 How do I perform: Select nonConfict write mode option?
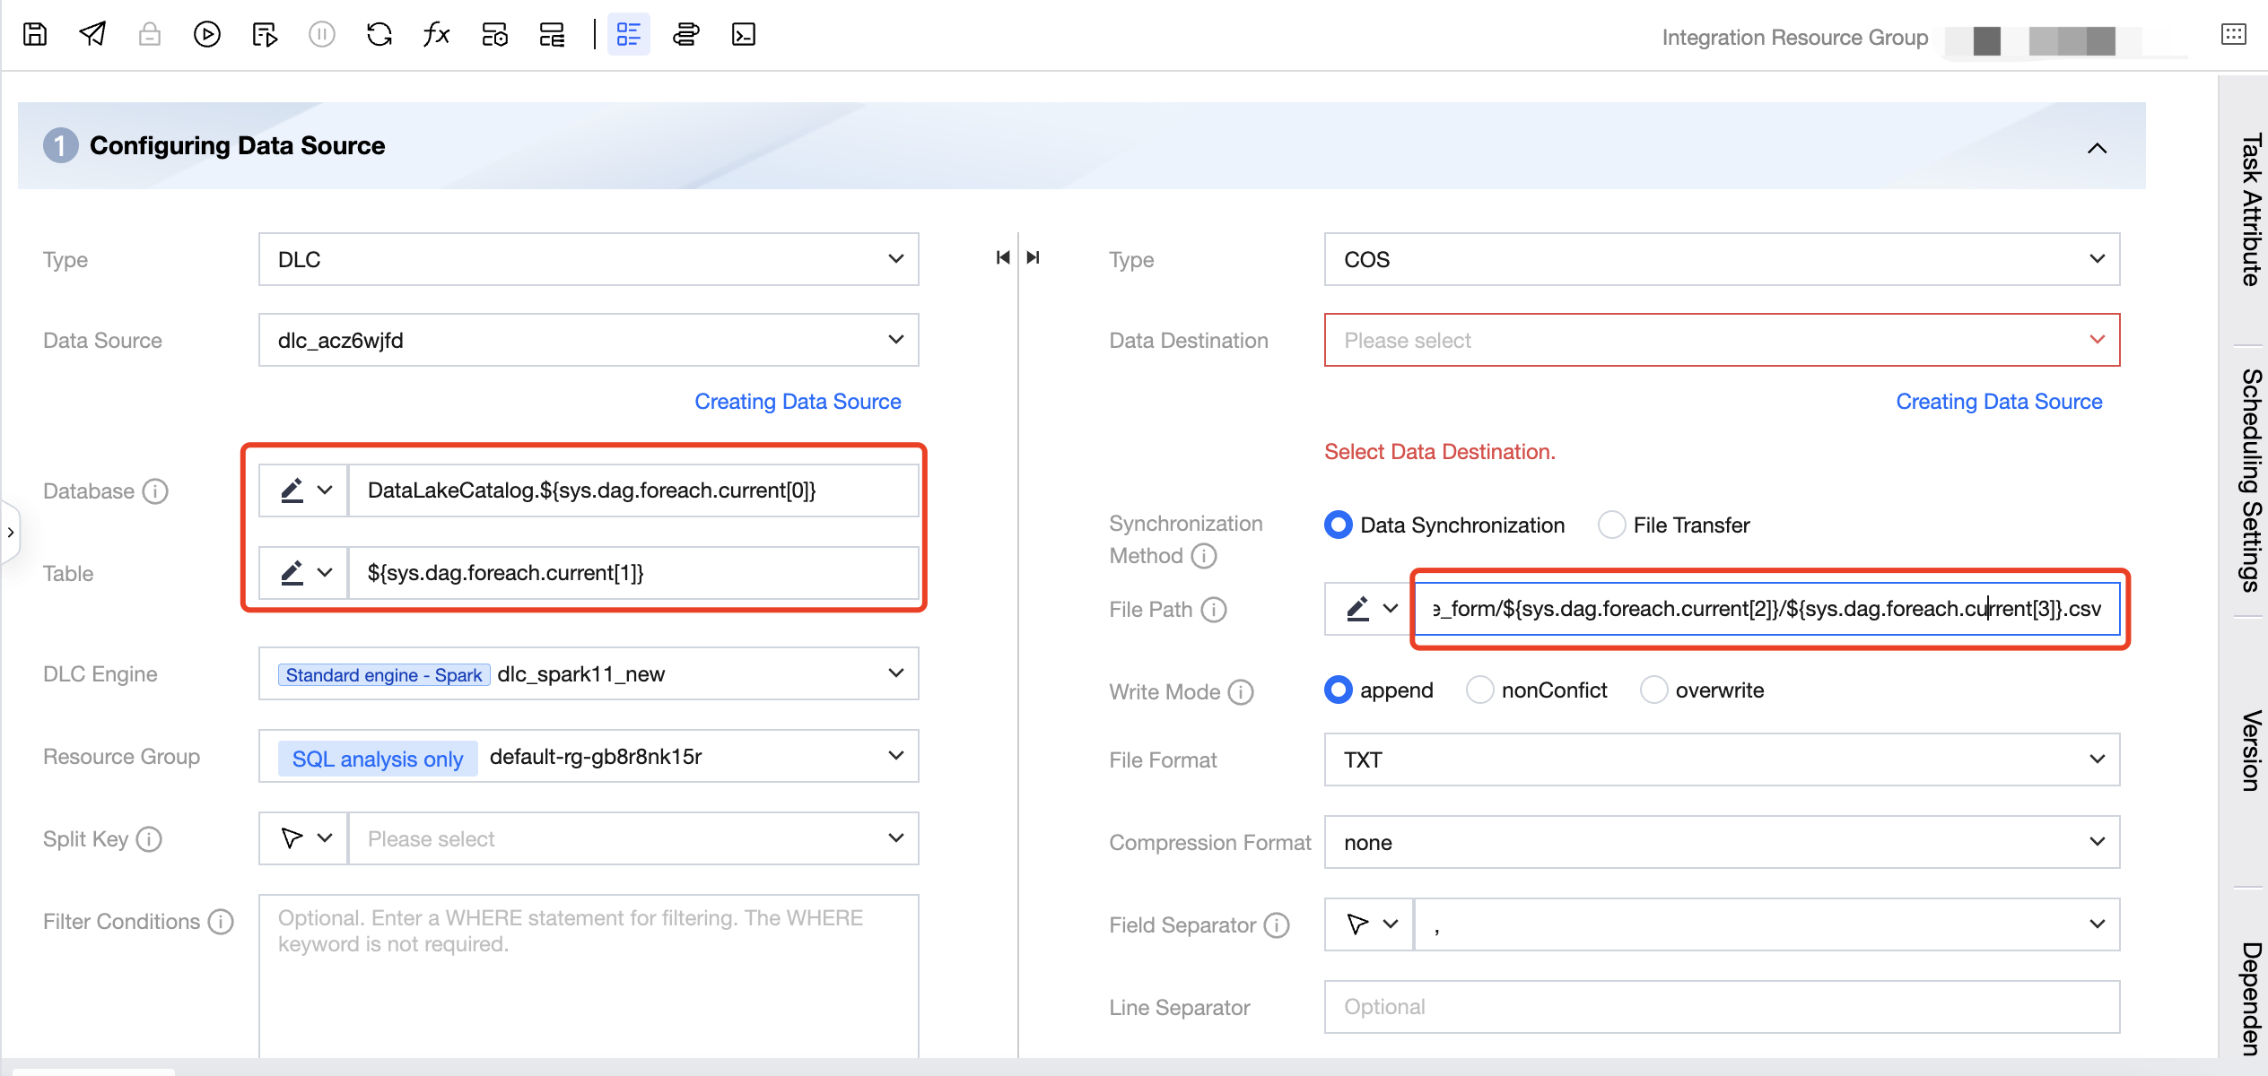coord(1479,690)
